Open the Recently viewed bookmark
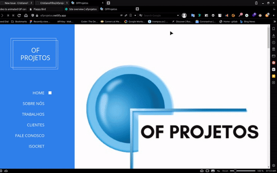Image resolution: width=277 pixels, height=173 pixels. tap(40, 22)
